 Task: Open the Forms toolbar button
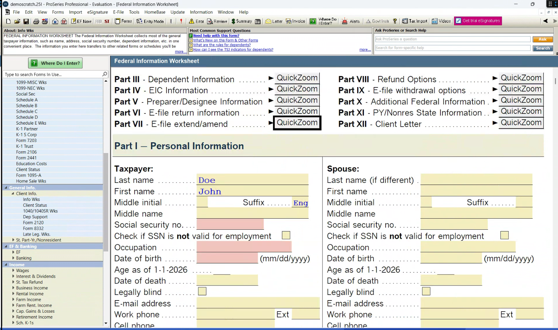pyautogui.click(x=124, y=21)
